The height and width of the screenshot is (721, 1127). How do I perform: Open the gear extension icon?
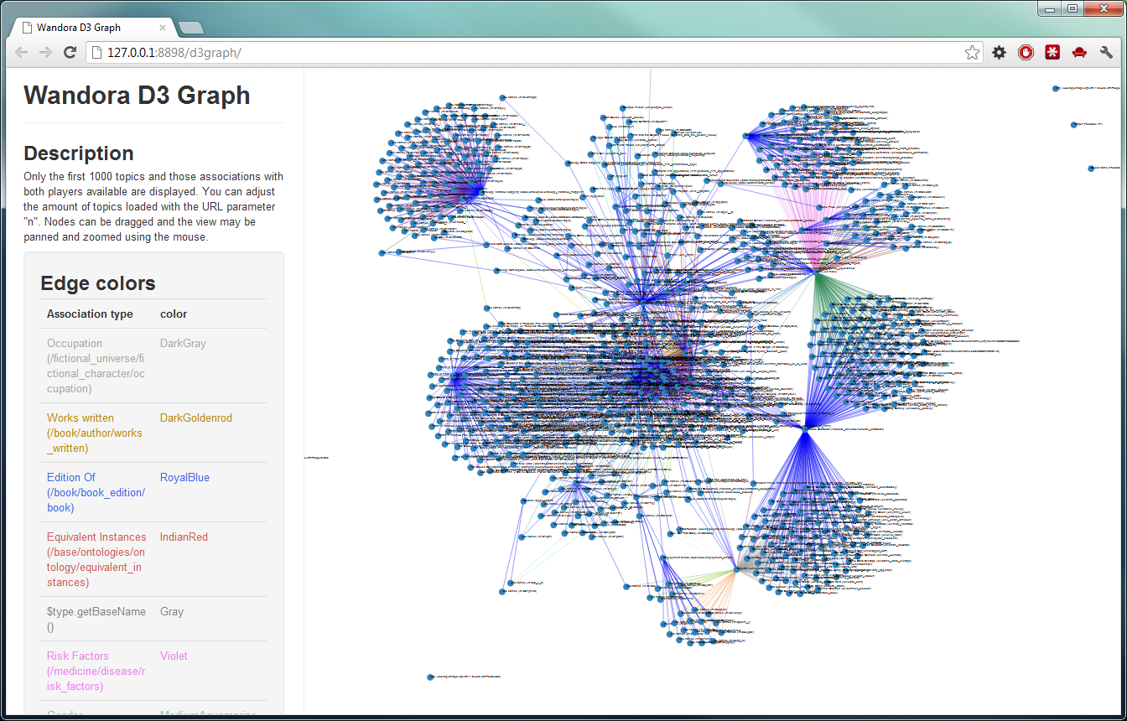pos(999,53)
